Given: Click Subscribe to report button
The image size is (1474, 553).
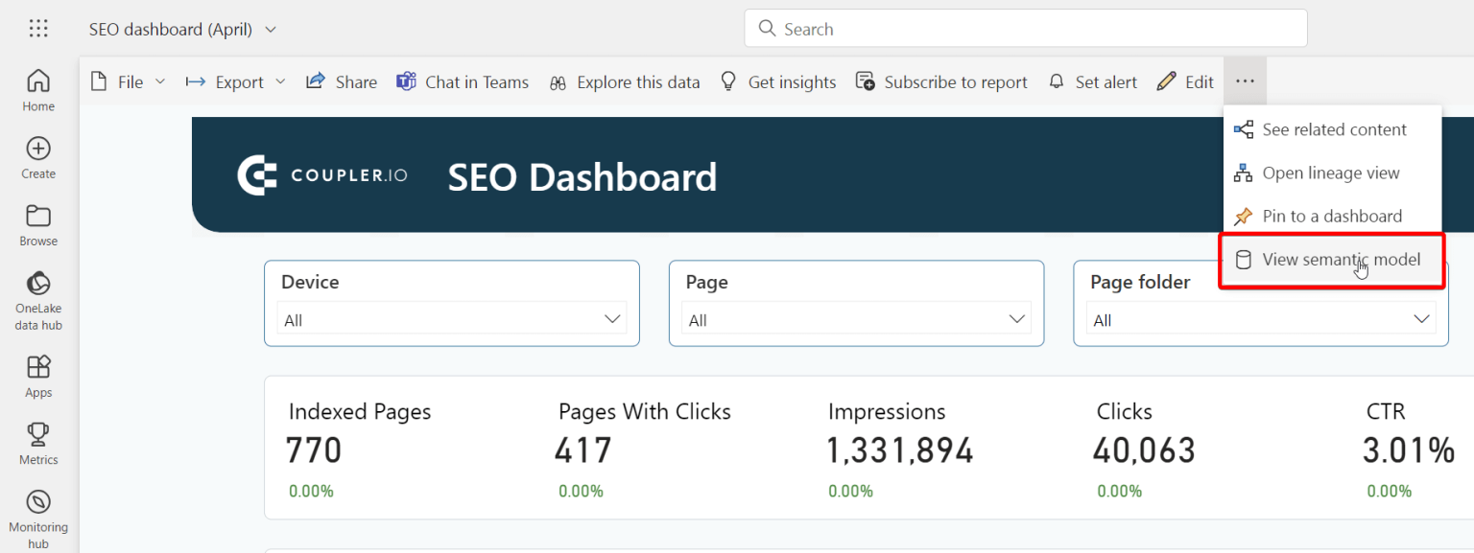Looking at the screenshot, I should click(x=941, y=82).
